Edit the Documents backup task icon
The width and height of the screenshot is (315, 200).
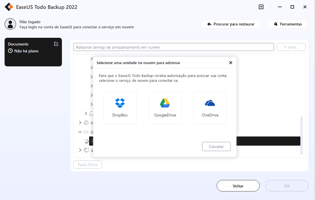point(56,44)
